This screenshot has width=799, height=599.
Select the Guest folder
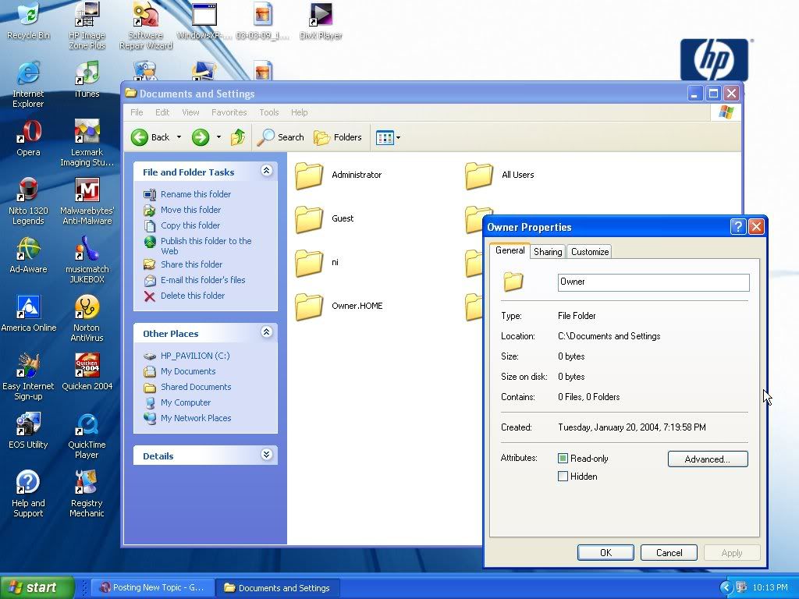point(325,218)
